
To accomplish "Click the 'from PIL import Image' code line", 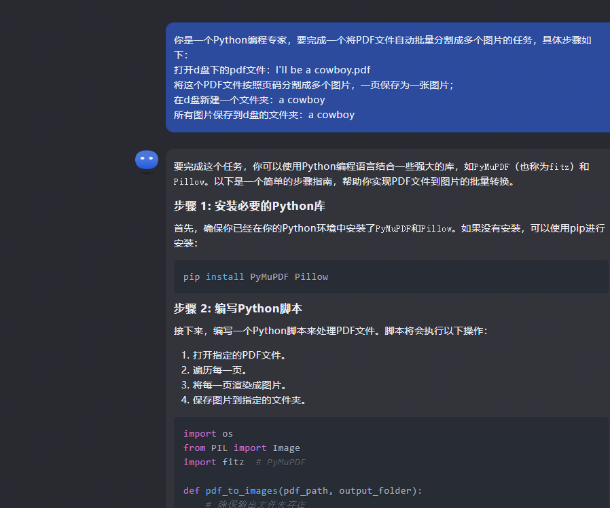I will (x=241, y=448).
